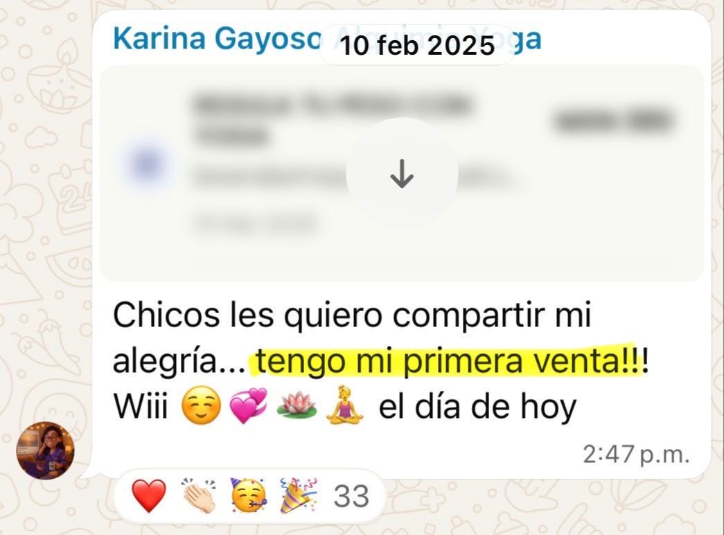This screenshot has height=535, width=724.
Task: Click the yoga meditation person emoji
Action: 345,405
